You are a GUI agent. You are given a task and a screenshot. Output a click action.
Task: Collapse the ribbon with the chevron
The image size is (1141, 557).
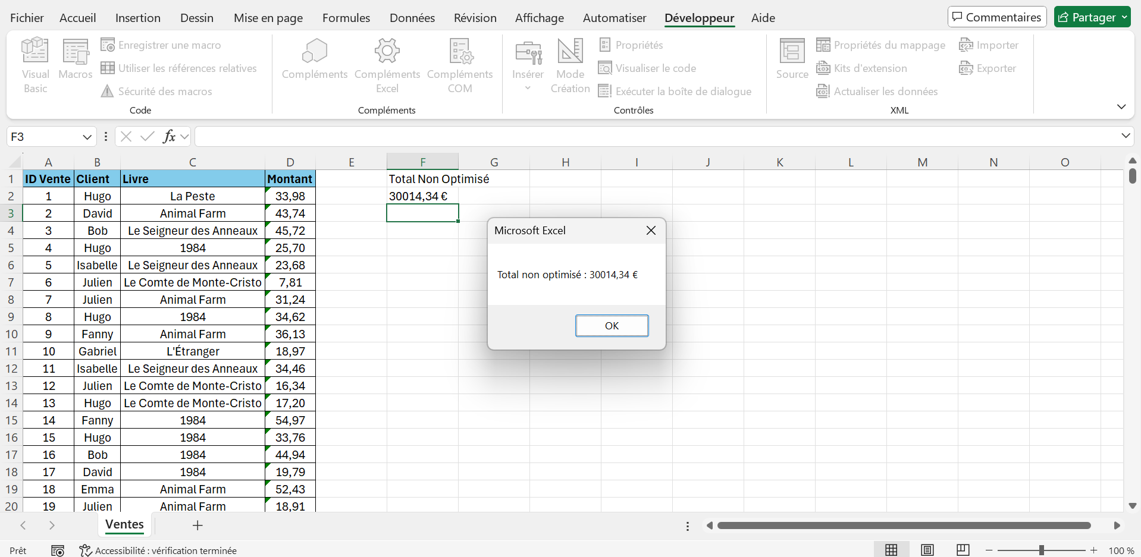1121,107
